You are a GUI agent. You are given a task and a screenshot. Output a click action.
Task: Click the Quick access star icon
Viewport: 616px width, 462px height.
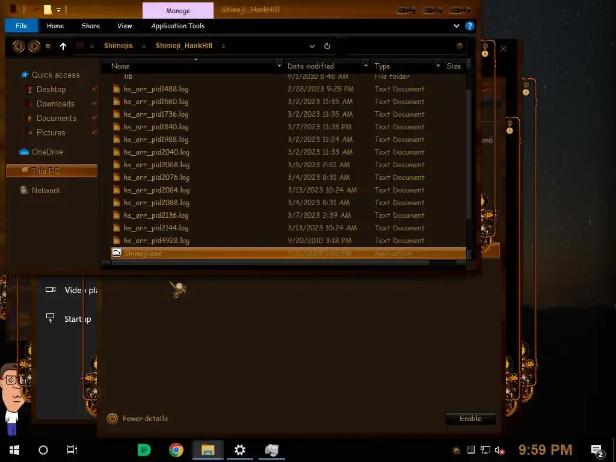point(25,75)
